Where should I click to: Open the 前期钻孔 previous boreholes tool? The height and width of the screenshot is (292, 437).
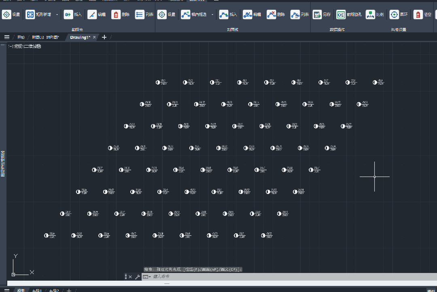(x=349, y=15)
